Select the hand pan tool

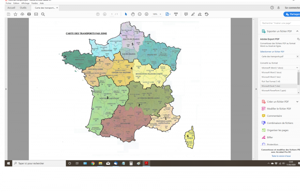[133, 14]
